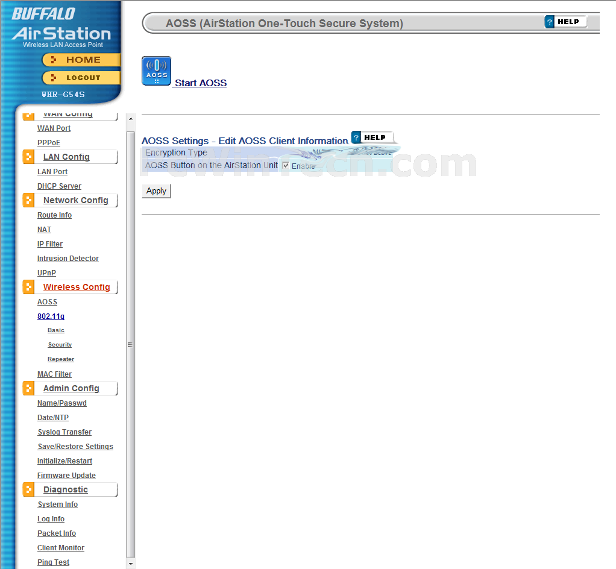Screen dimensions: 616x569
Task: Click the orange icon beside Network Config
Action: point(28,200)
